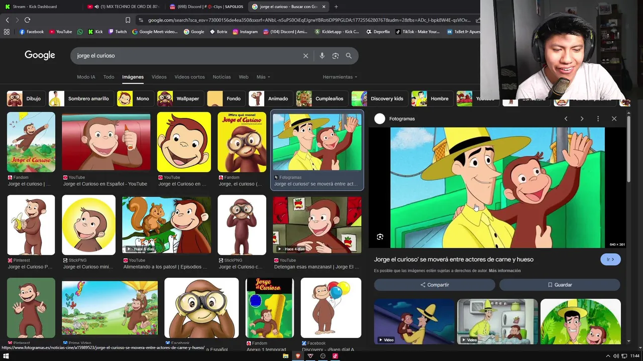Screen dimensions: 643x361
Task: Reload the page
Action: click(x=27, y=20)
